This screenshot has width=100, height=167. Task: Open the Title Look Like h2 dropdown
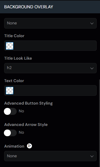pos(50,68)
